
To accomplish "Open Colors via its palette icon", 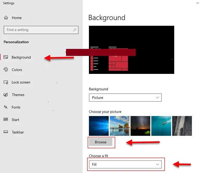I will point(6,70).
